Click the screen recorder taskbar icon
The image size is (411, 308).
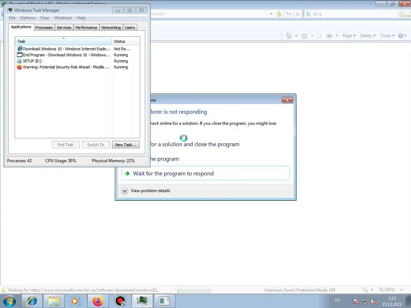coord(120,301)
